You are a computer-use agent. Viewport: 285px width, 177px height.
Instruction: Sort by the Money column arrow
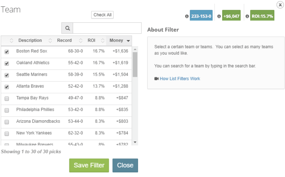[128, 41]
